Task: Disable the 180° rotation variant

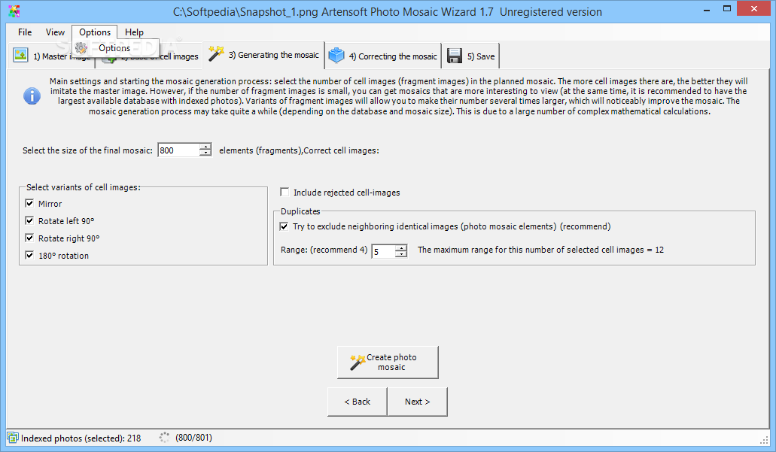Action: point(29,255)
